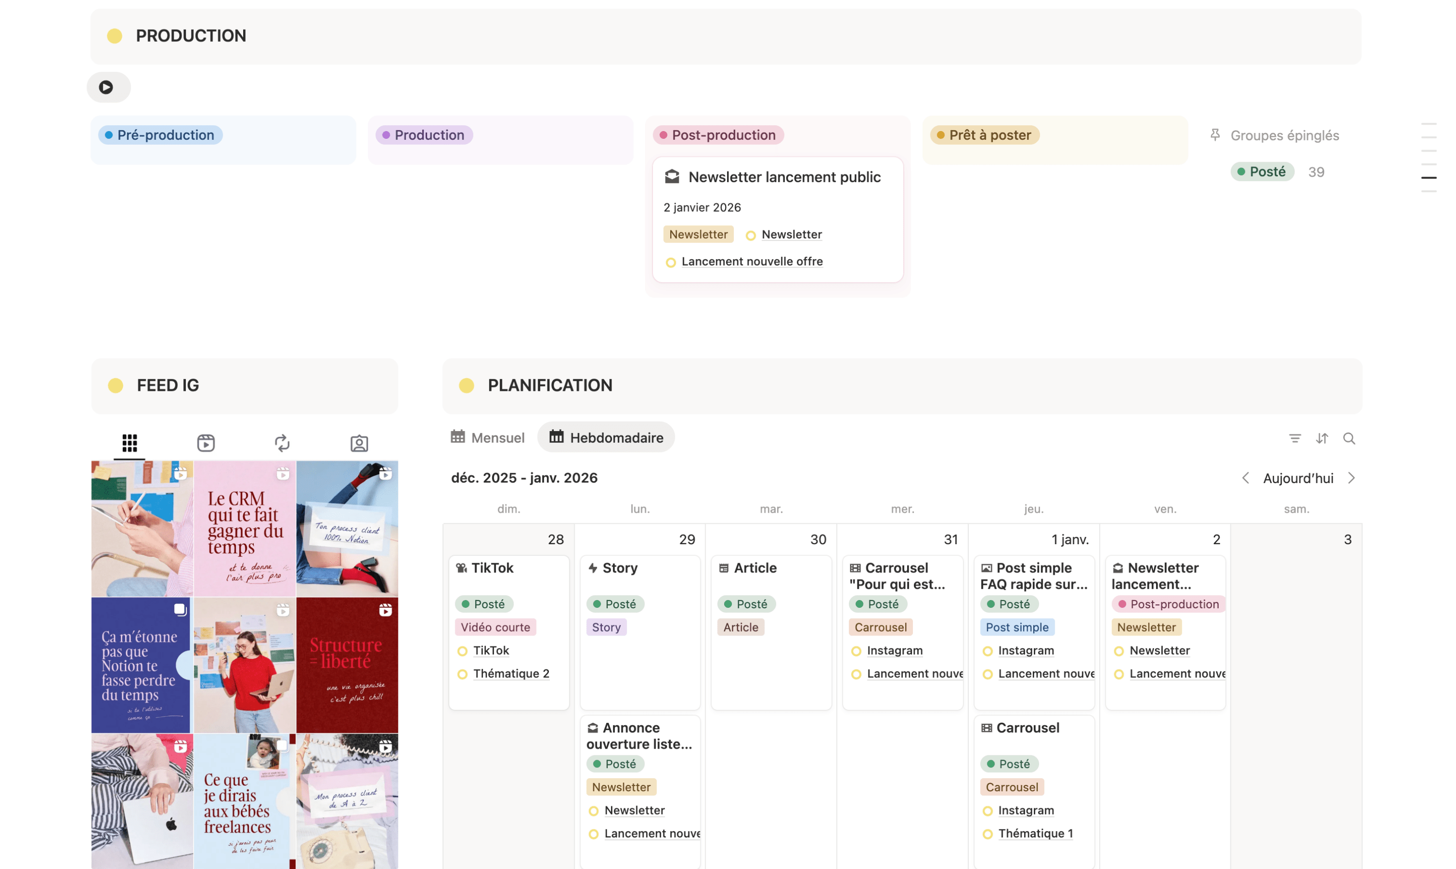Collapse the Pré-production group
The width and height of the screenshot is (1456, 869).
click(x=160, y=134)
